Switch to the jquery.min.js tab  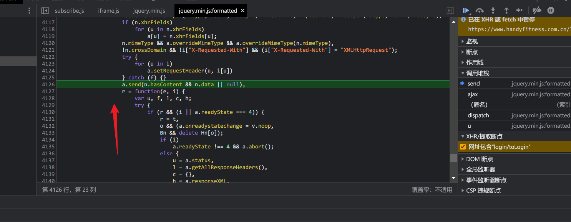click(149, 11)
